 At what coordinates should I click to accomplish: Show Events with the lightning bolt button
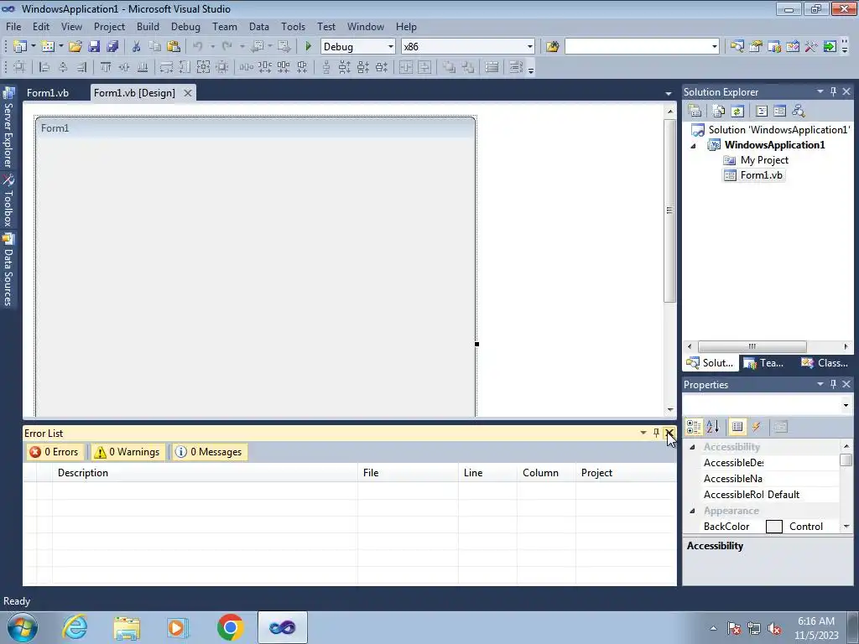[x=757, y=427]
